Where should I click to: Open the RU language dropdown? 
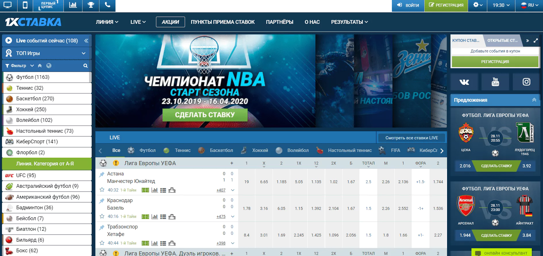pyautogui.click(x=529, y=5)
